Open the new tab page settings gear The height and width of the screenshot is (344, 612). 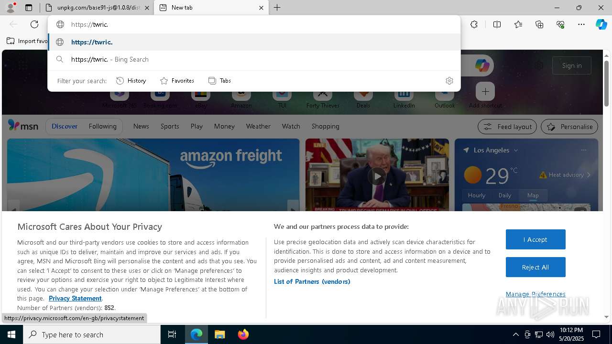point(539,65)
